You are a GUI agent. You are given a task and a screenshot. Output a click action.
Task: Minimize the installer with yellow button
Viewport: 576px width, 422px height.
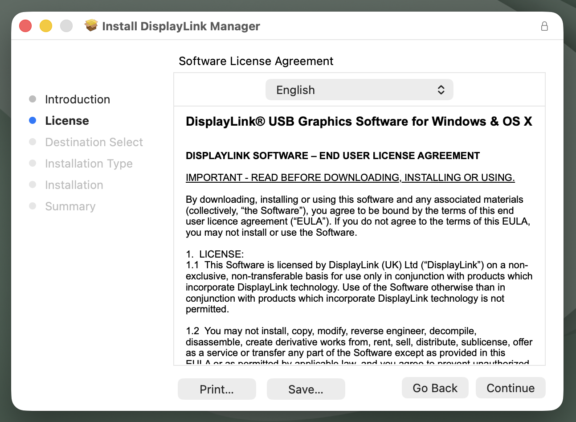pyautogui.click(x=46, y=26)
